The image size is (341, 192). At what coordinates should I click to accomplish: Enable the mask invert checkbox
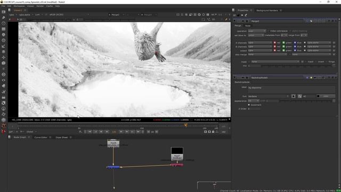pos(316,62)
